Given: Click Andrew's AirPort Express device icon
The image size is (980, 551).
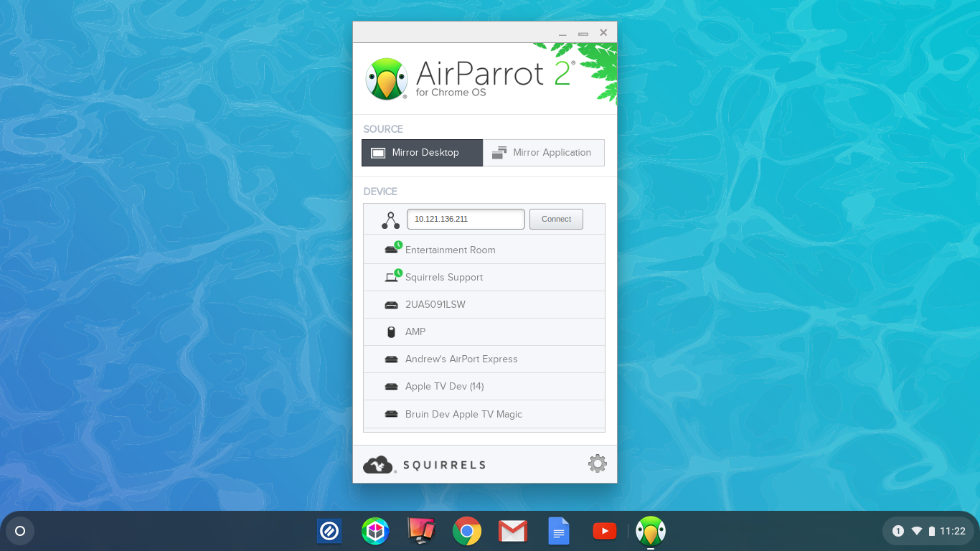Looking at the screenshot, I should coord(391,359).
